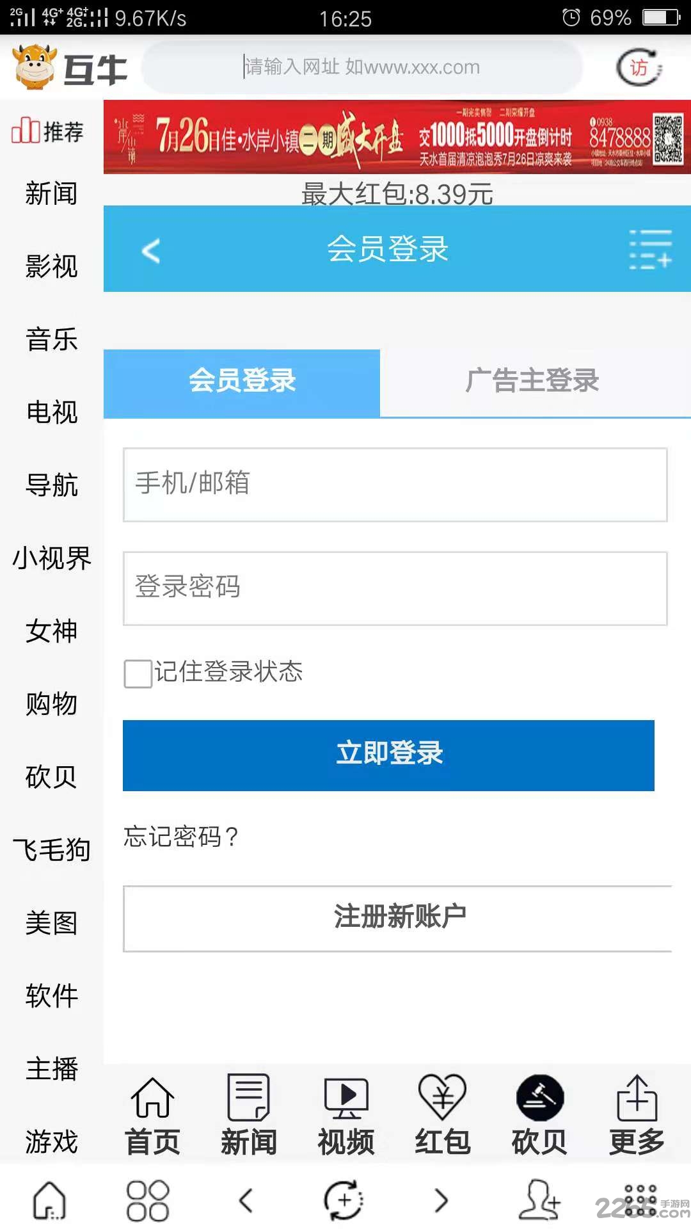Expand the list-plus menu in header
691x1229 pixels.
click(x=651, y=250)
